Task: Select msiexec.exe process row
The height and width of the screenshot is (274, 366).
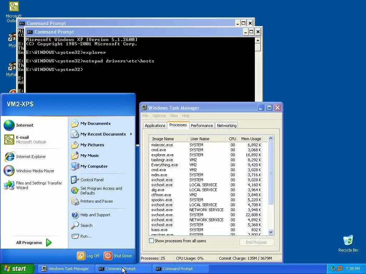Action: click(206, 145)
